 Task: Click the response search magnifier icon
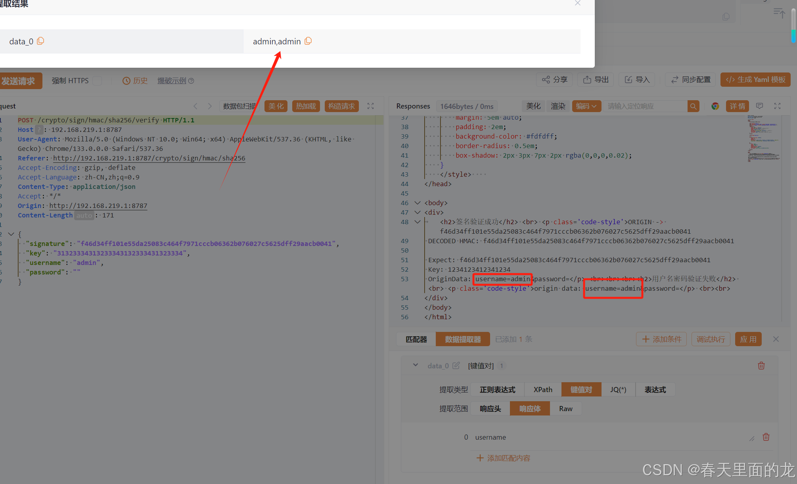pyautogui.click(x=693, y=106)
